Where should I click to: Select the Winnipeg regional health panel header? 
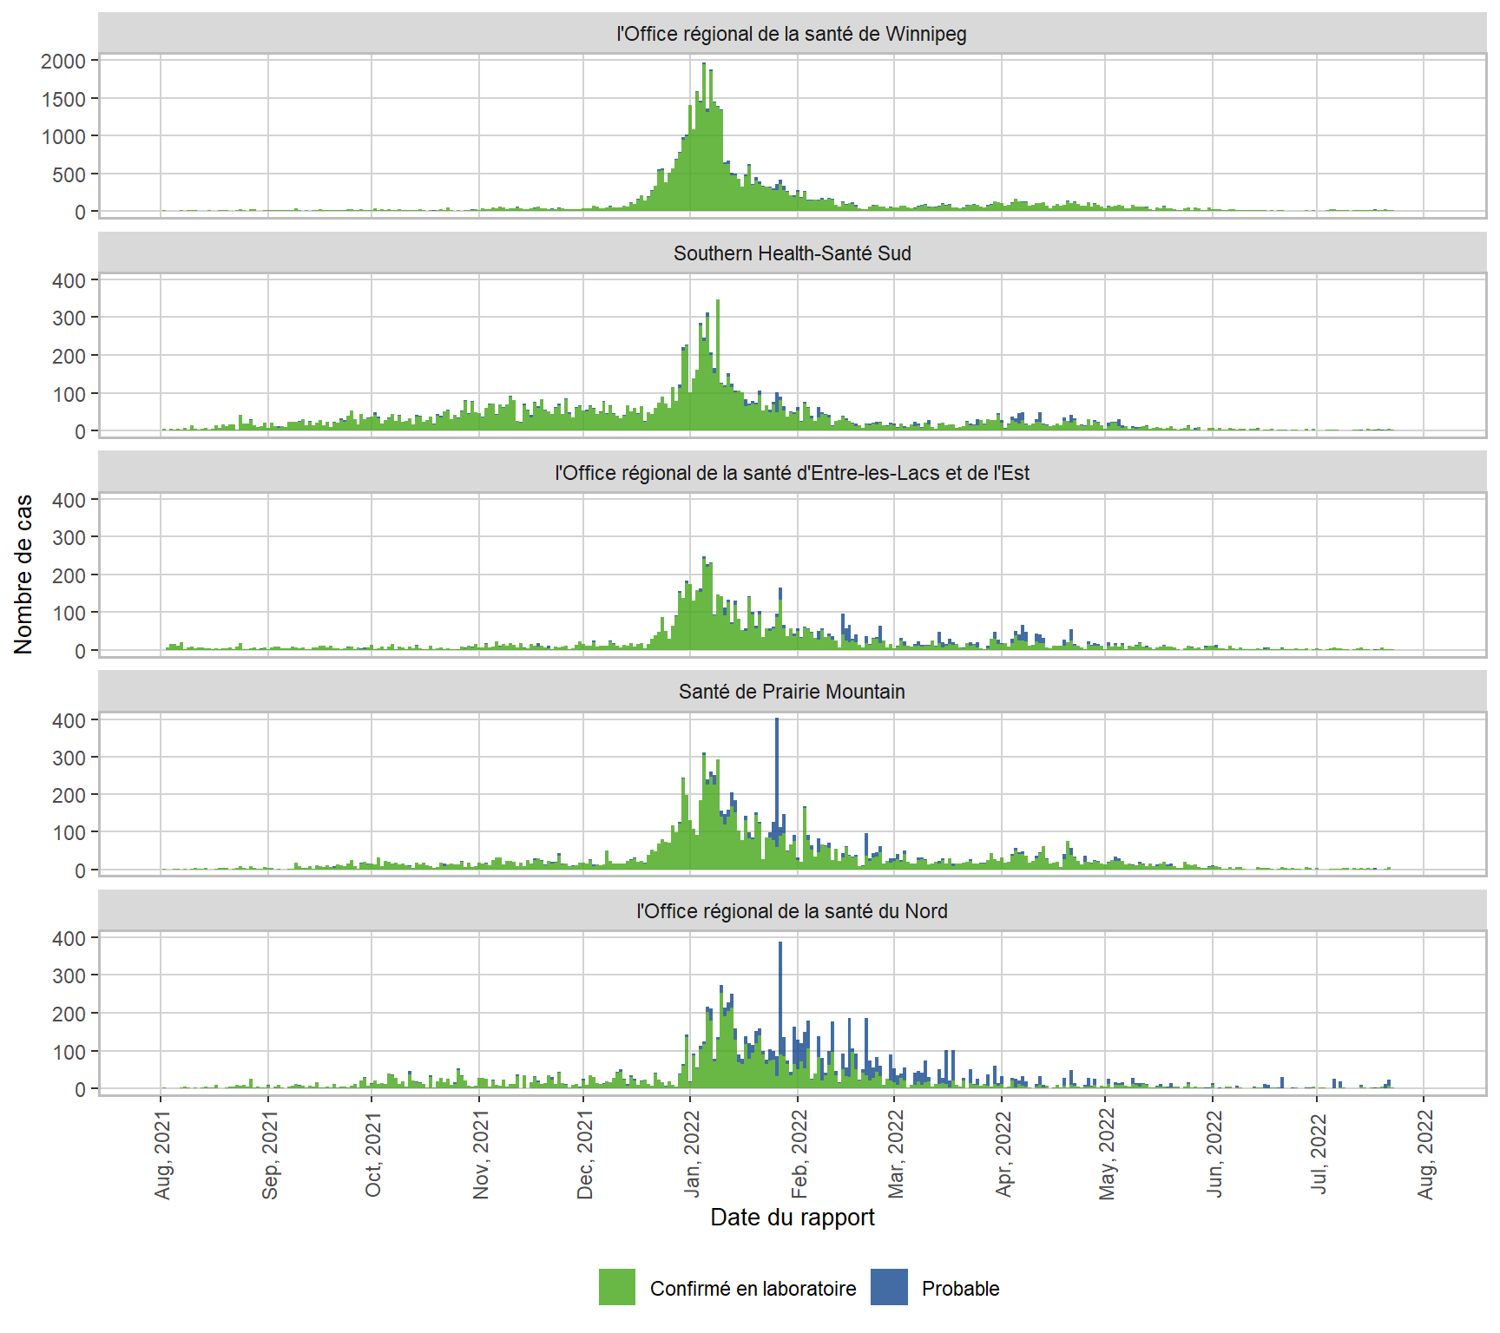point(792,34)
